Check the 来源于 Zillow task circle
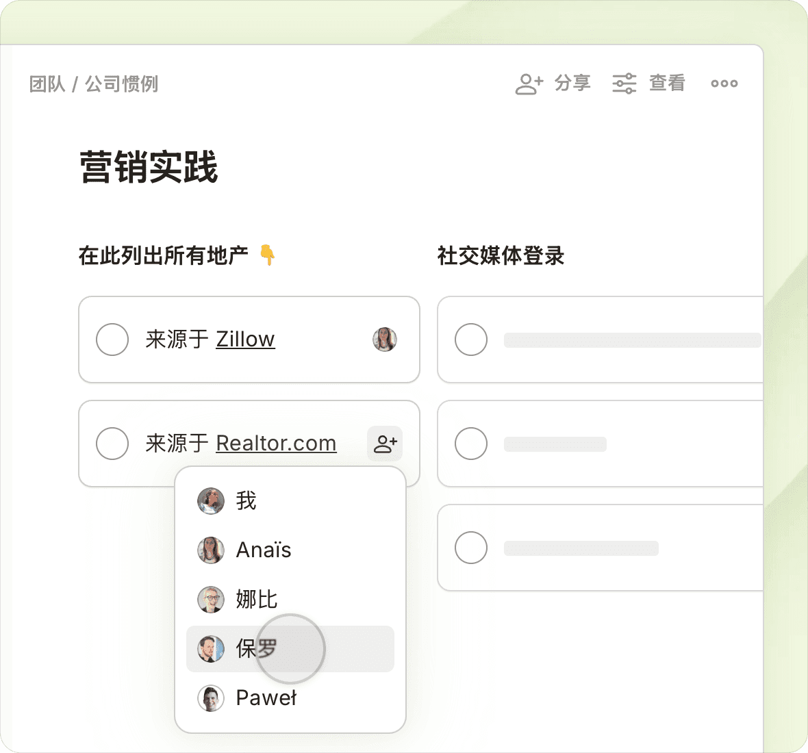 [x=112, y=340]
